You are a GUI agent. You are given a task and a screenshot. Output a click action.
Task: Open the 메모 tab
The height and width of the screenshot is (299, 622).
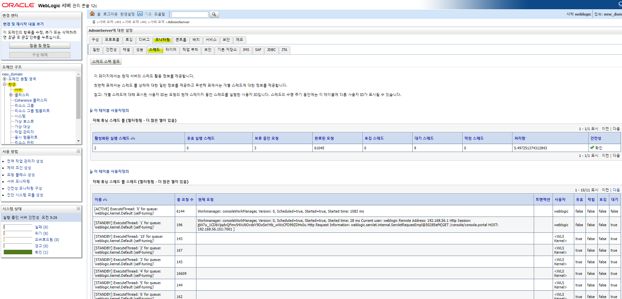pos(240,40)
